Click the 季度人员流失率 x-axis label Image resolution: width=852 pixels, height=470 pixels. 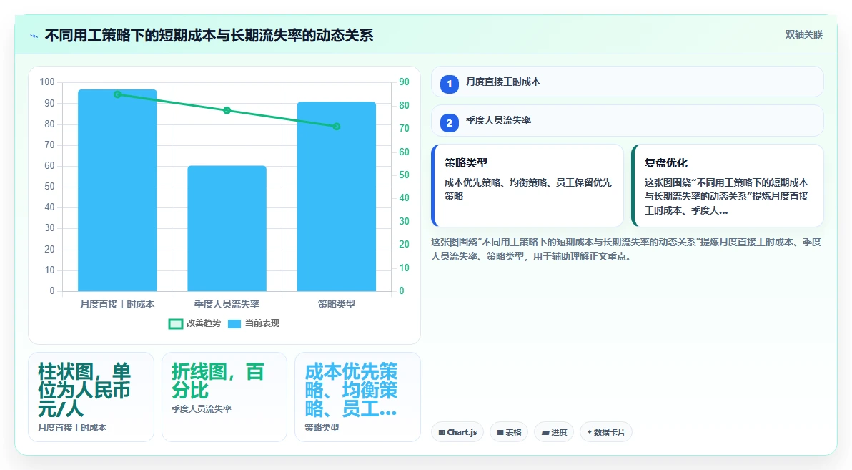pos(227,304)
